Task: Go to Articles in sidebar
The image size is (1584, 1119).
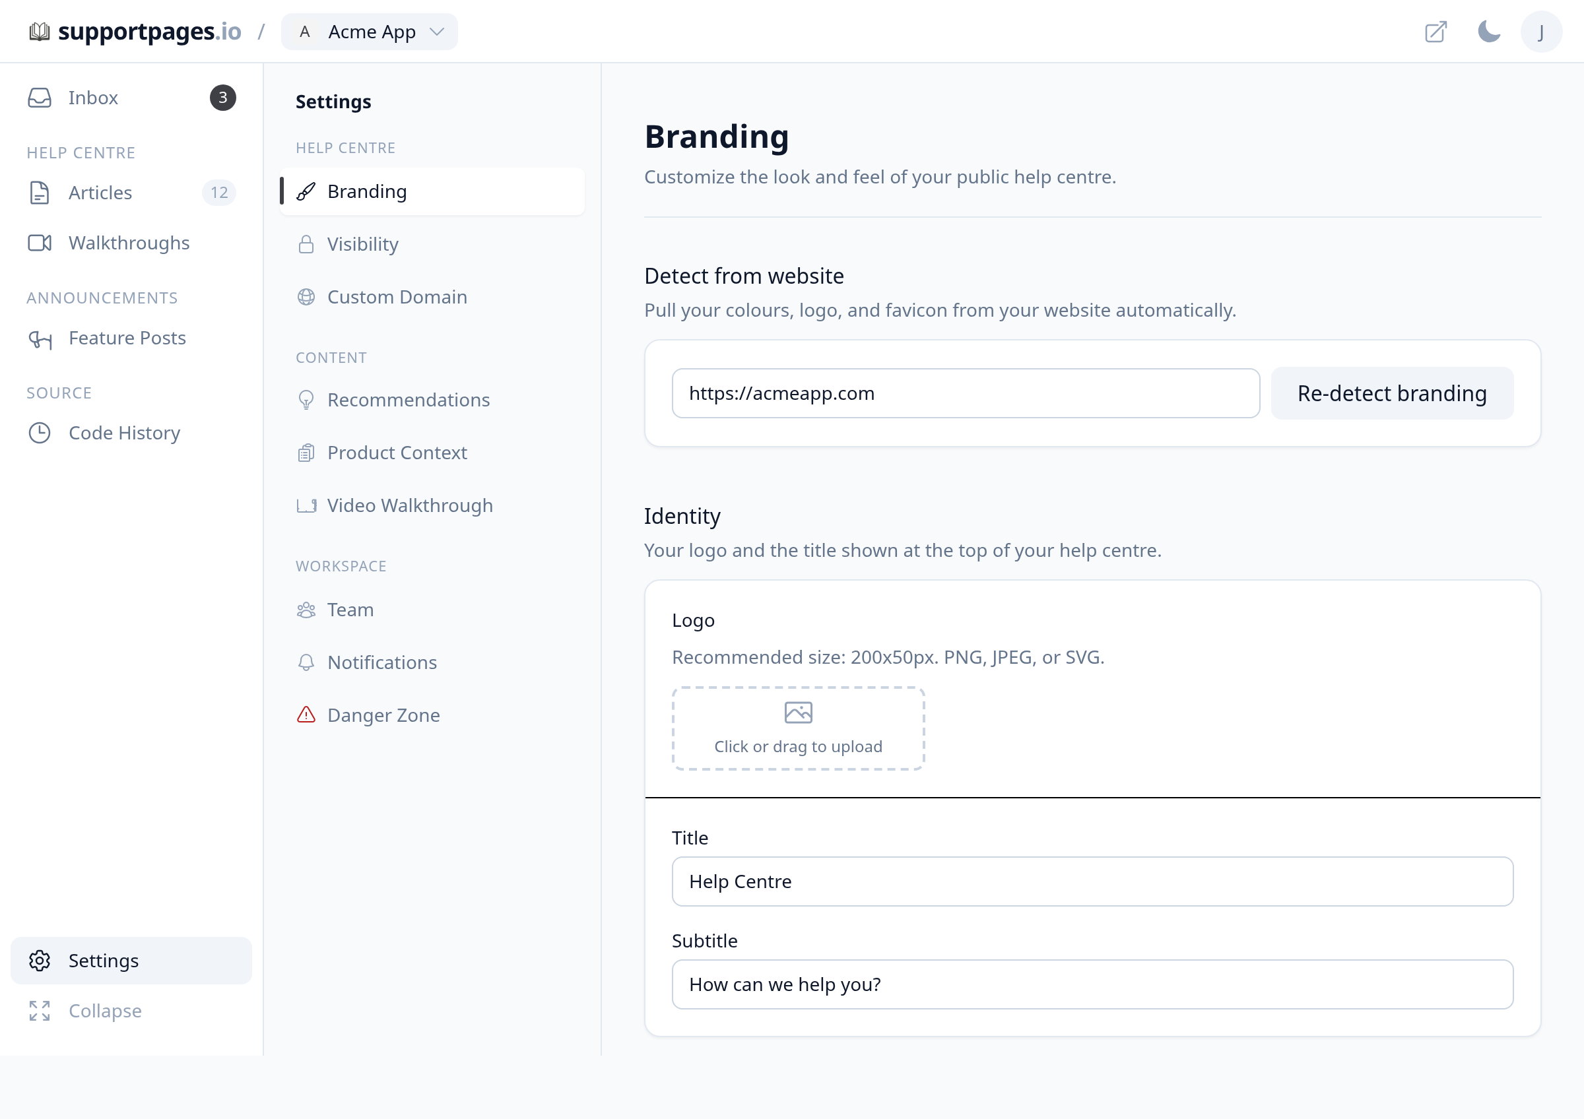Action: (x=131, y=193)
